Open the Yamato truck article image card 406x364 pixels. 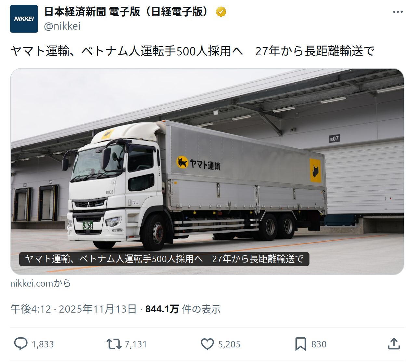(207, 171)
